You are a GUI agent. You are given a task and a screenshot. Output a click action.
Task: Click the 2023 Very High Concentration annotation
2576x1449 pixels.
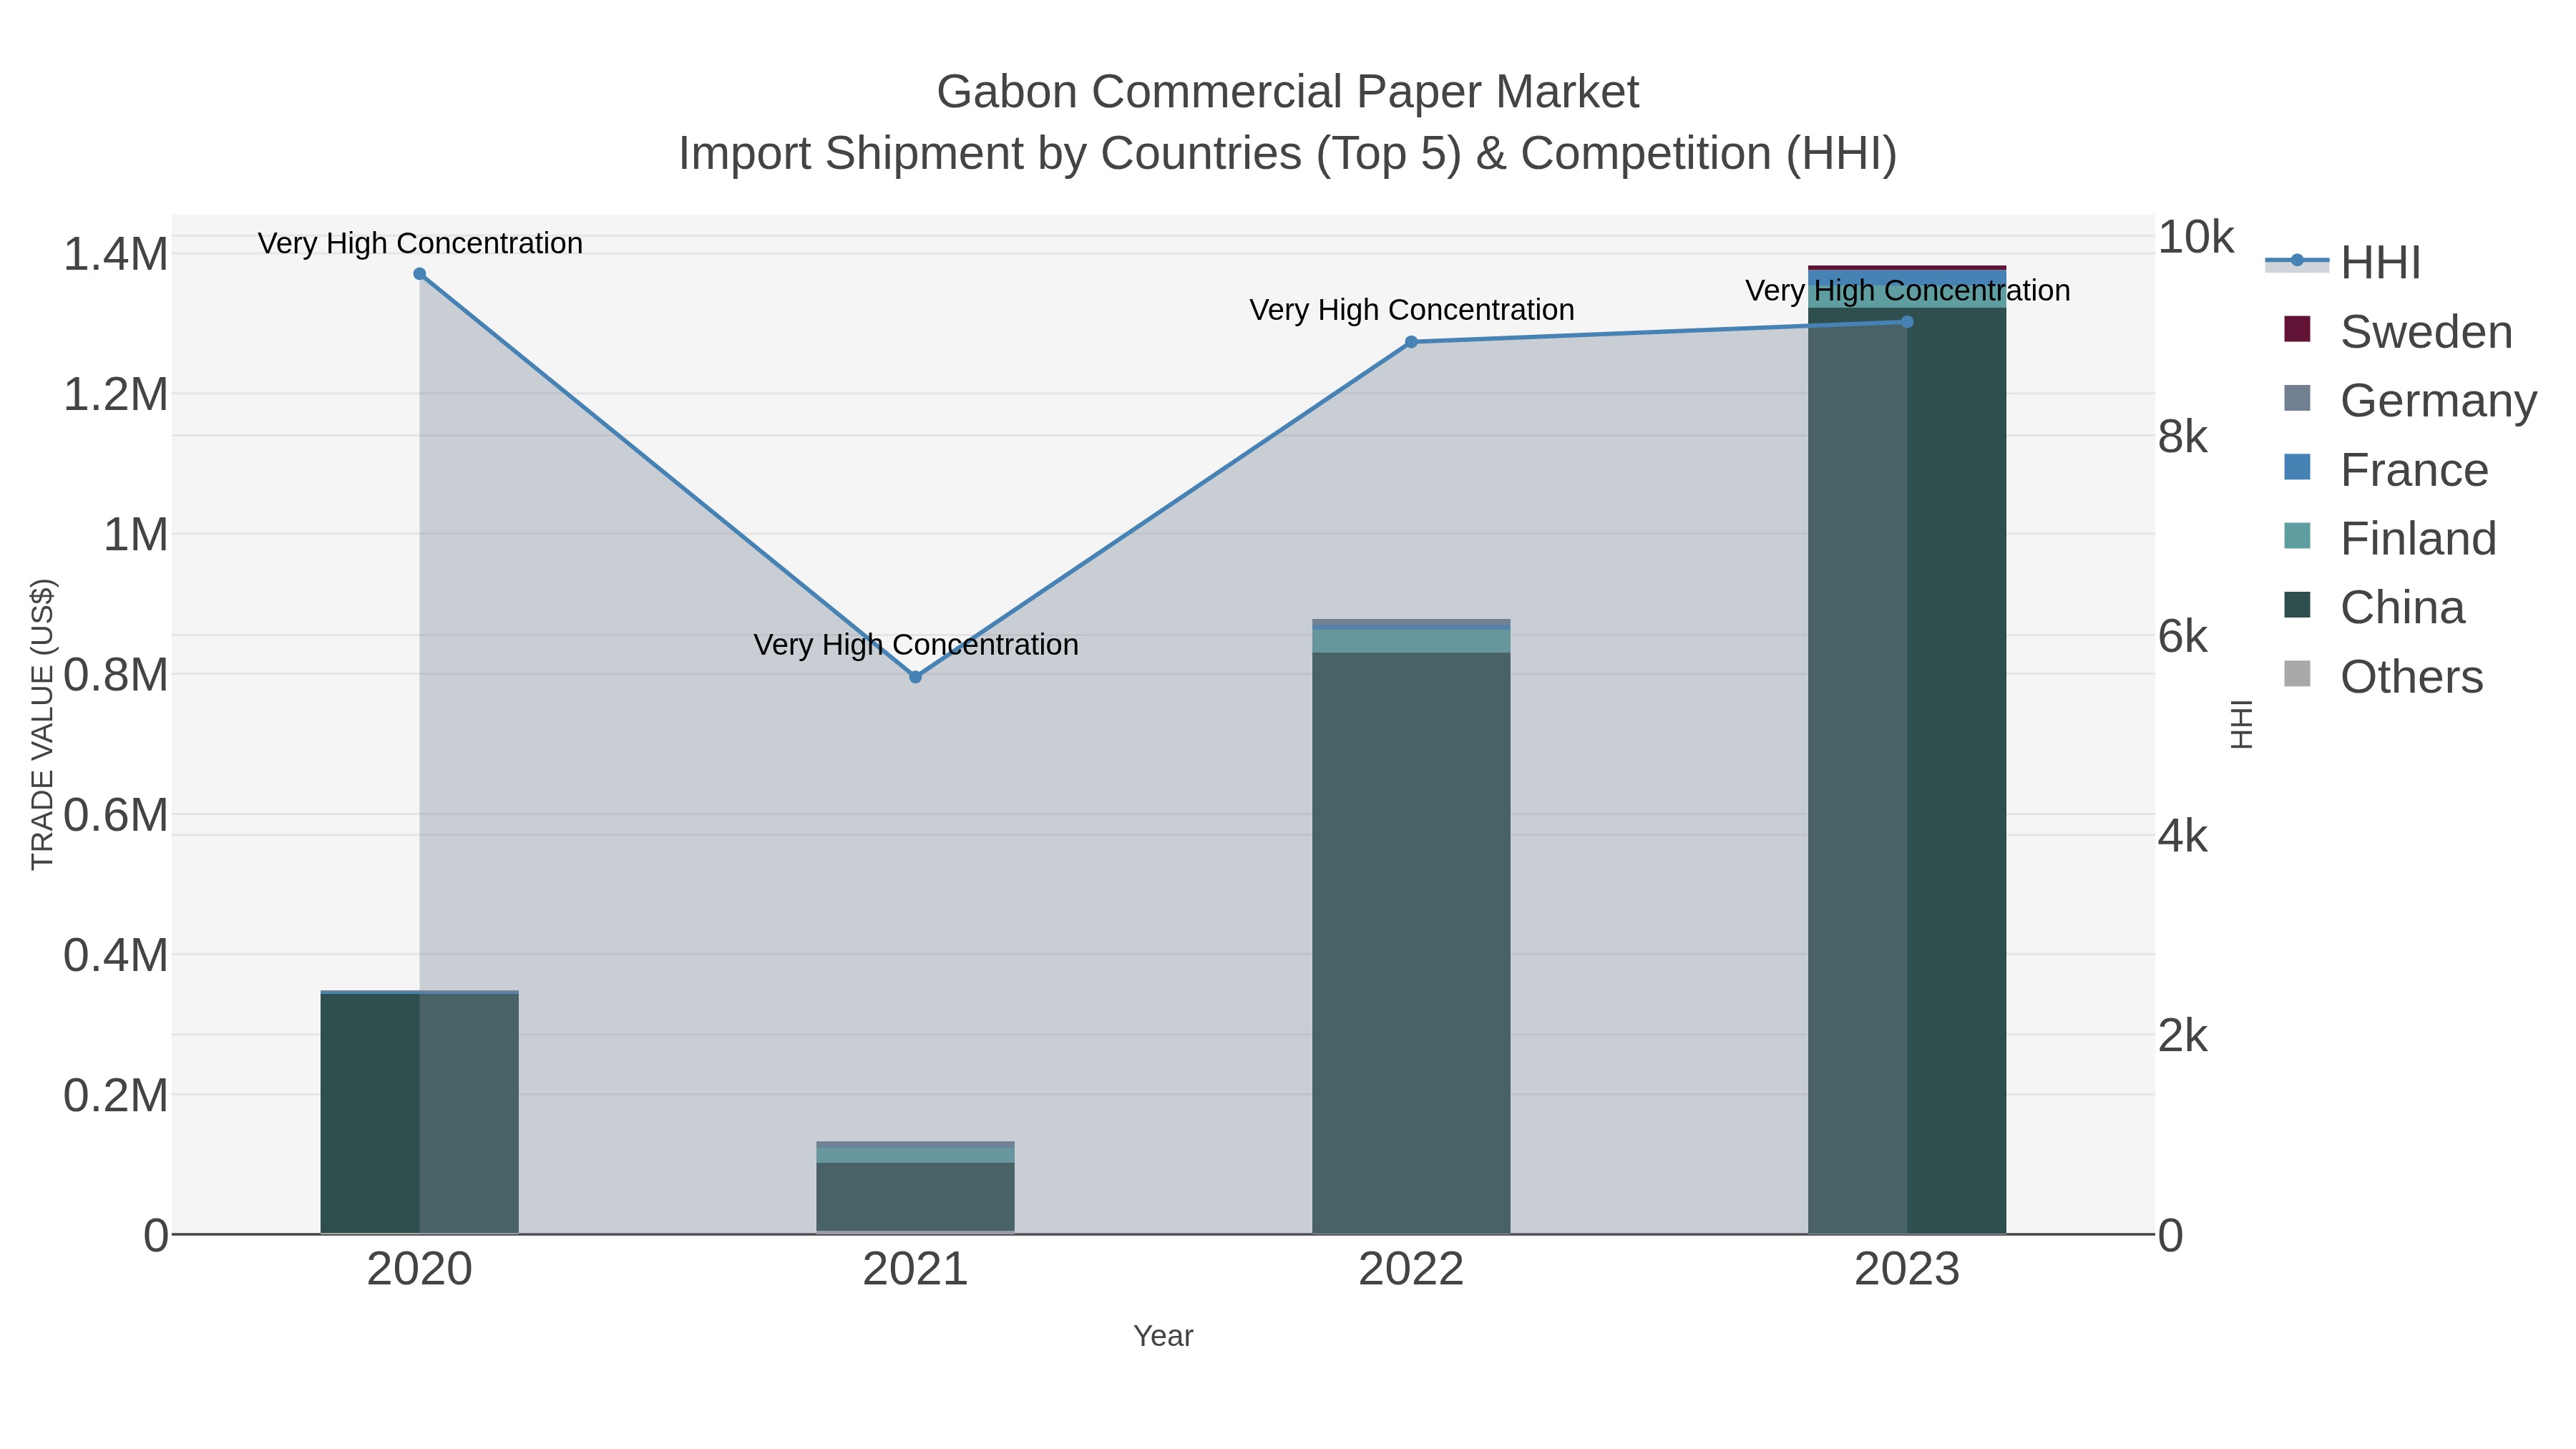1908,291
